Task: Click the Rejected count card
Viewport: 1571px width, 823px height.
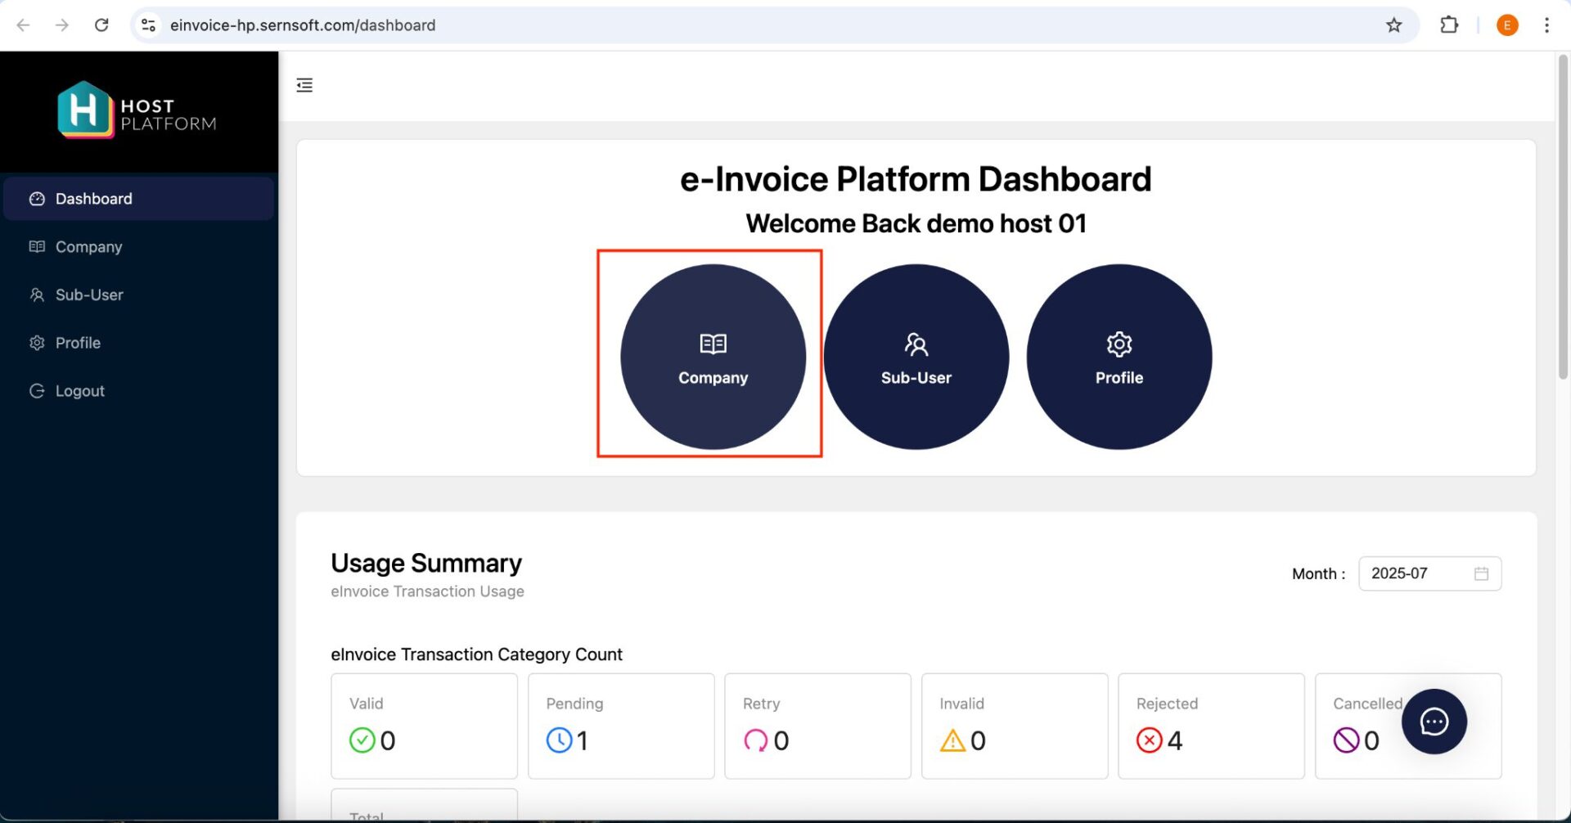Action: 1211,726
